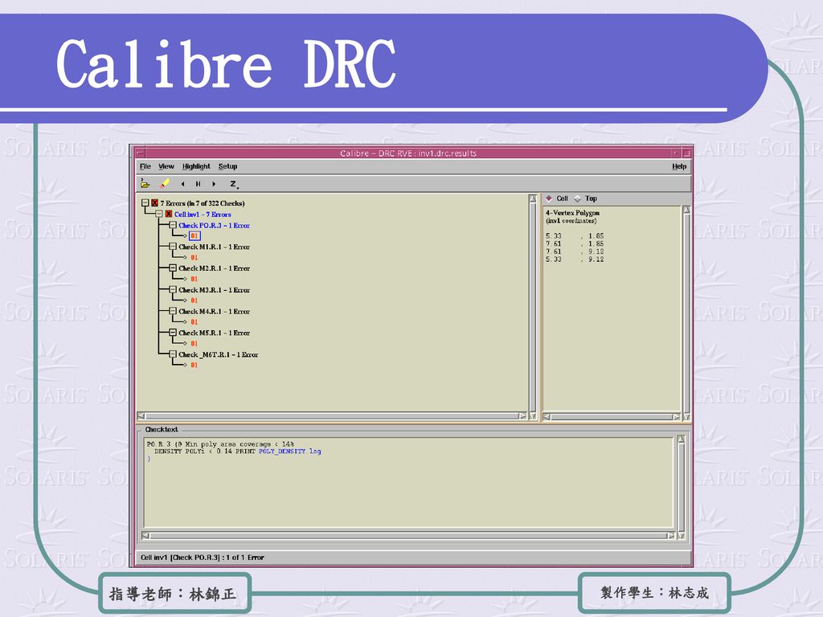Select 'Cell inv1 - 7 Errors' row
The image size is (823, 617).
tap(203, 214)
